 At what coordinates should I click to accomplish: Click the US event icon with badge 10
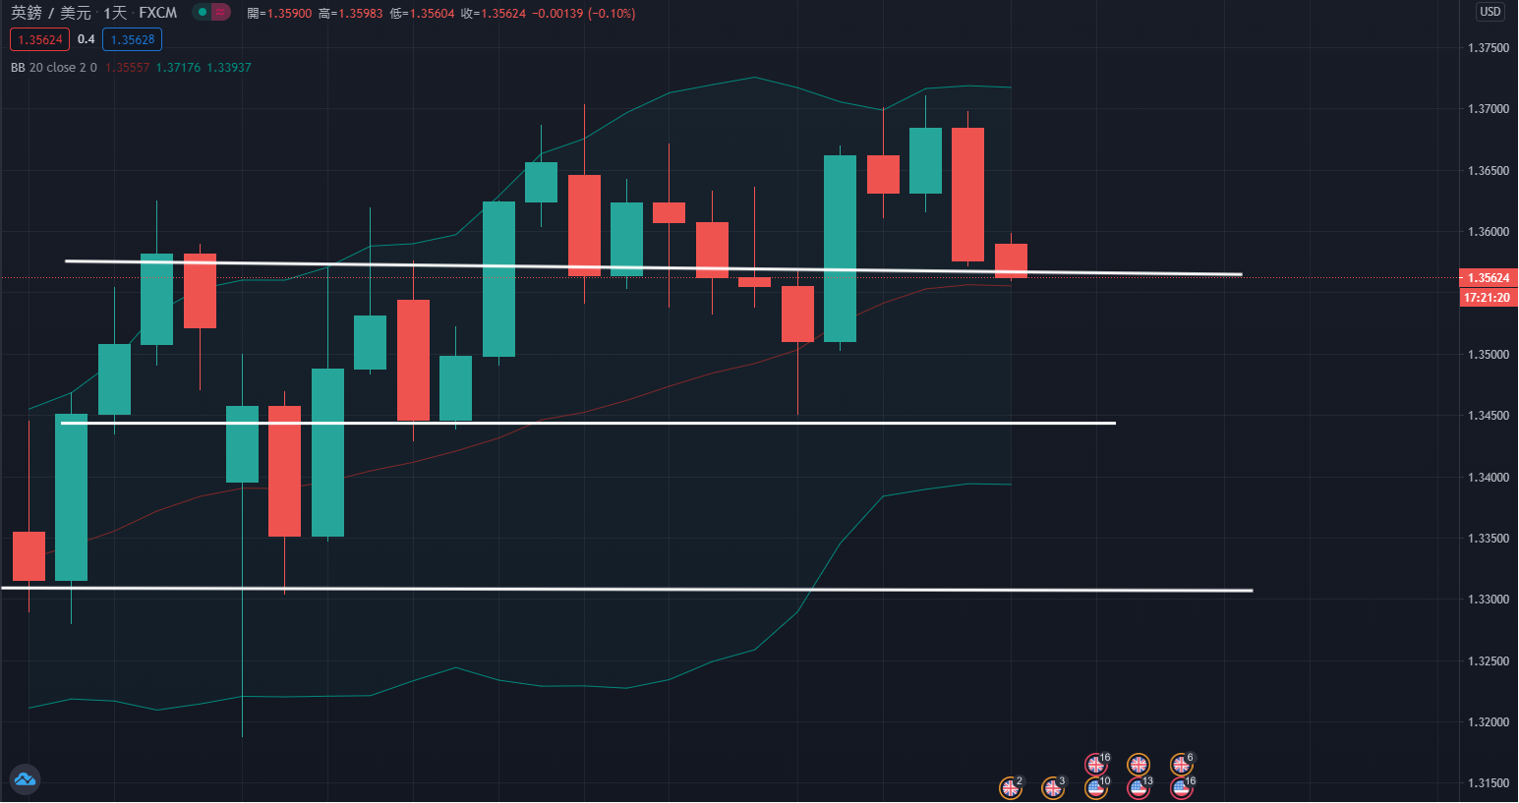[x=1095, y=787]
